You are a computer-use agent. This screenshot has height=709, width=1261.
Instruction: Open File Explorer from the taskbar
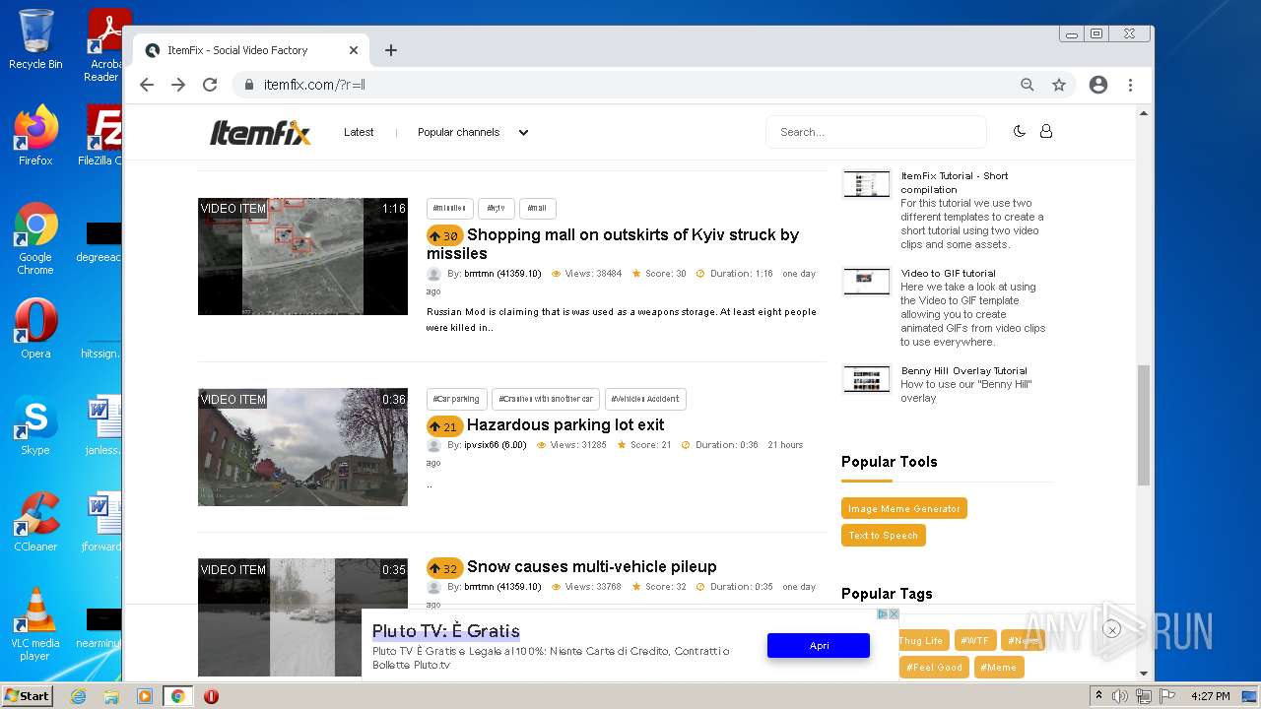tap(111, 696)
